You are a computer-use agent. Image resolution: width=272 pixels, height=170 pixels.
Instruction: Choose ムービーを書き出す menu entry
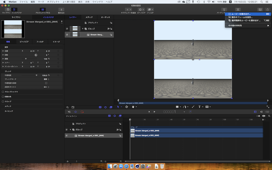click(x=247, y=14)
